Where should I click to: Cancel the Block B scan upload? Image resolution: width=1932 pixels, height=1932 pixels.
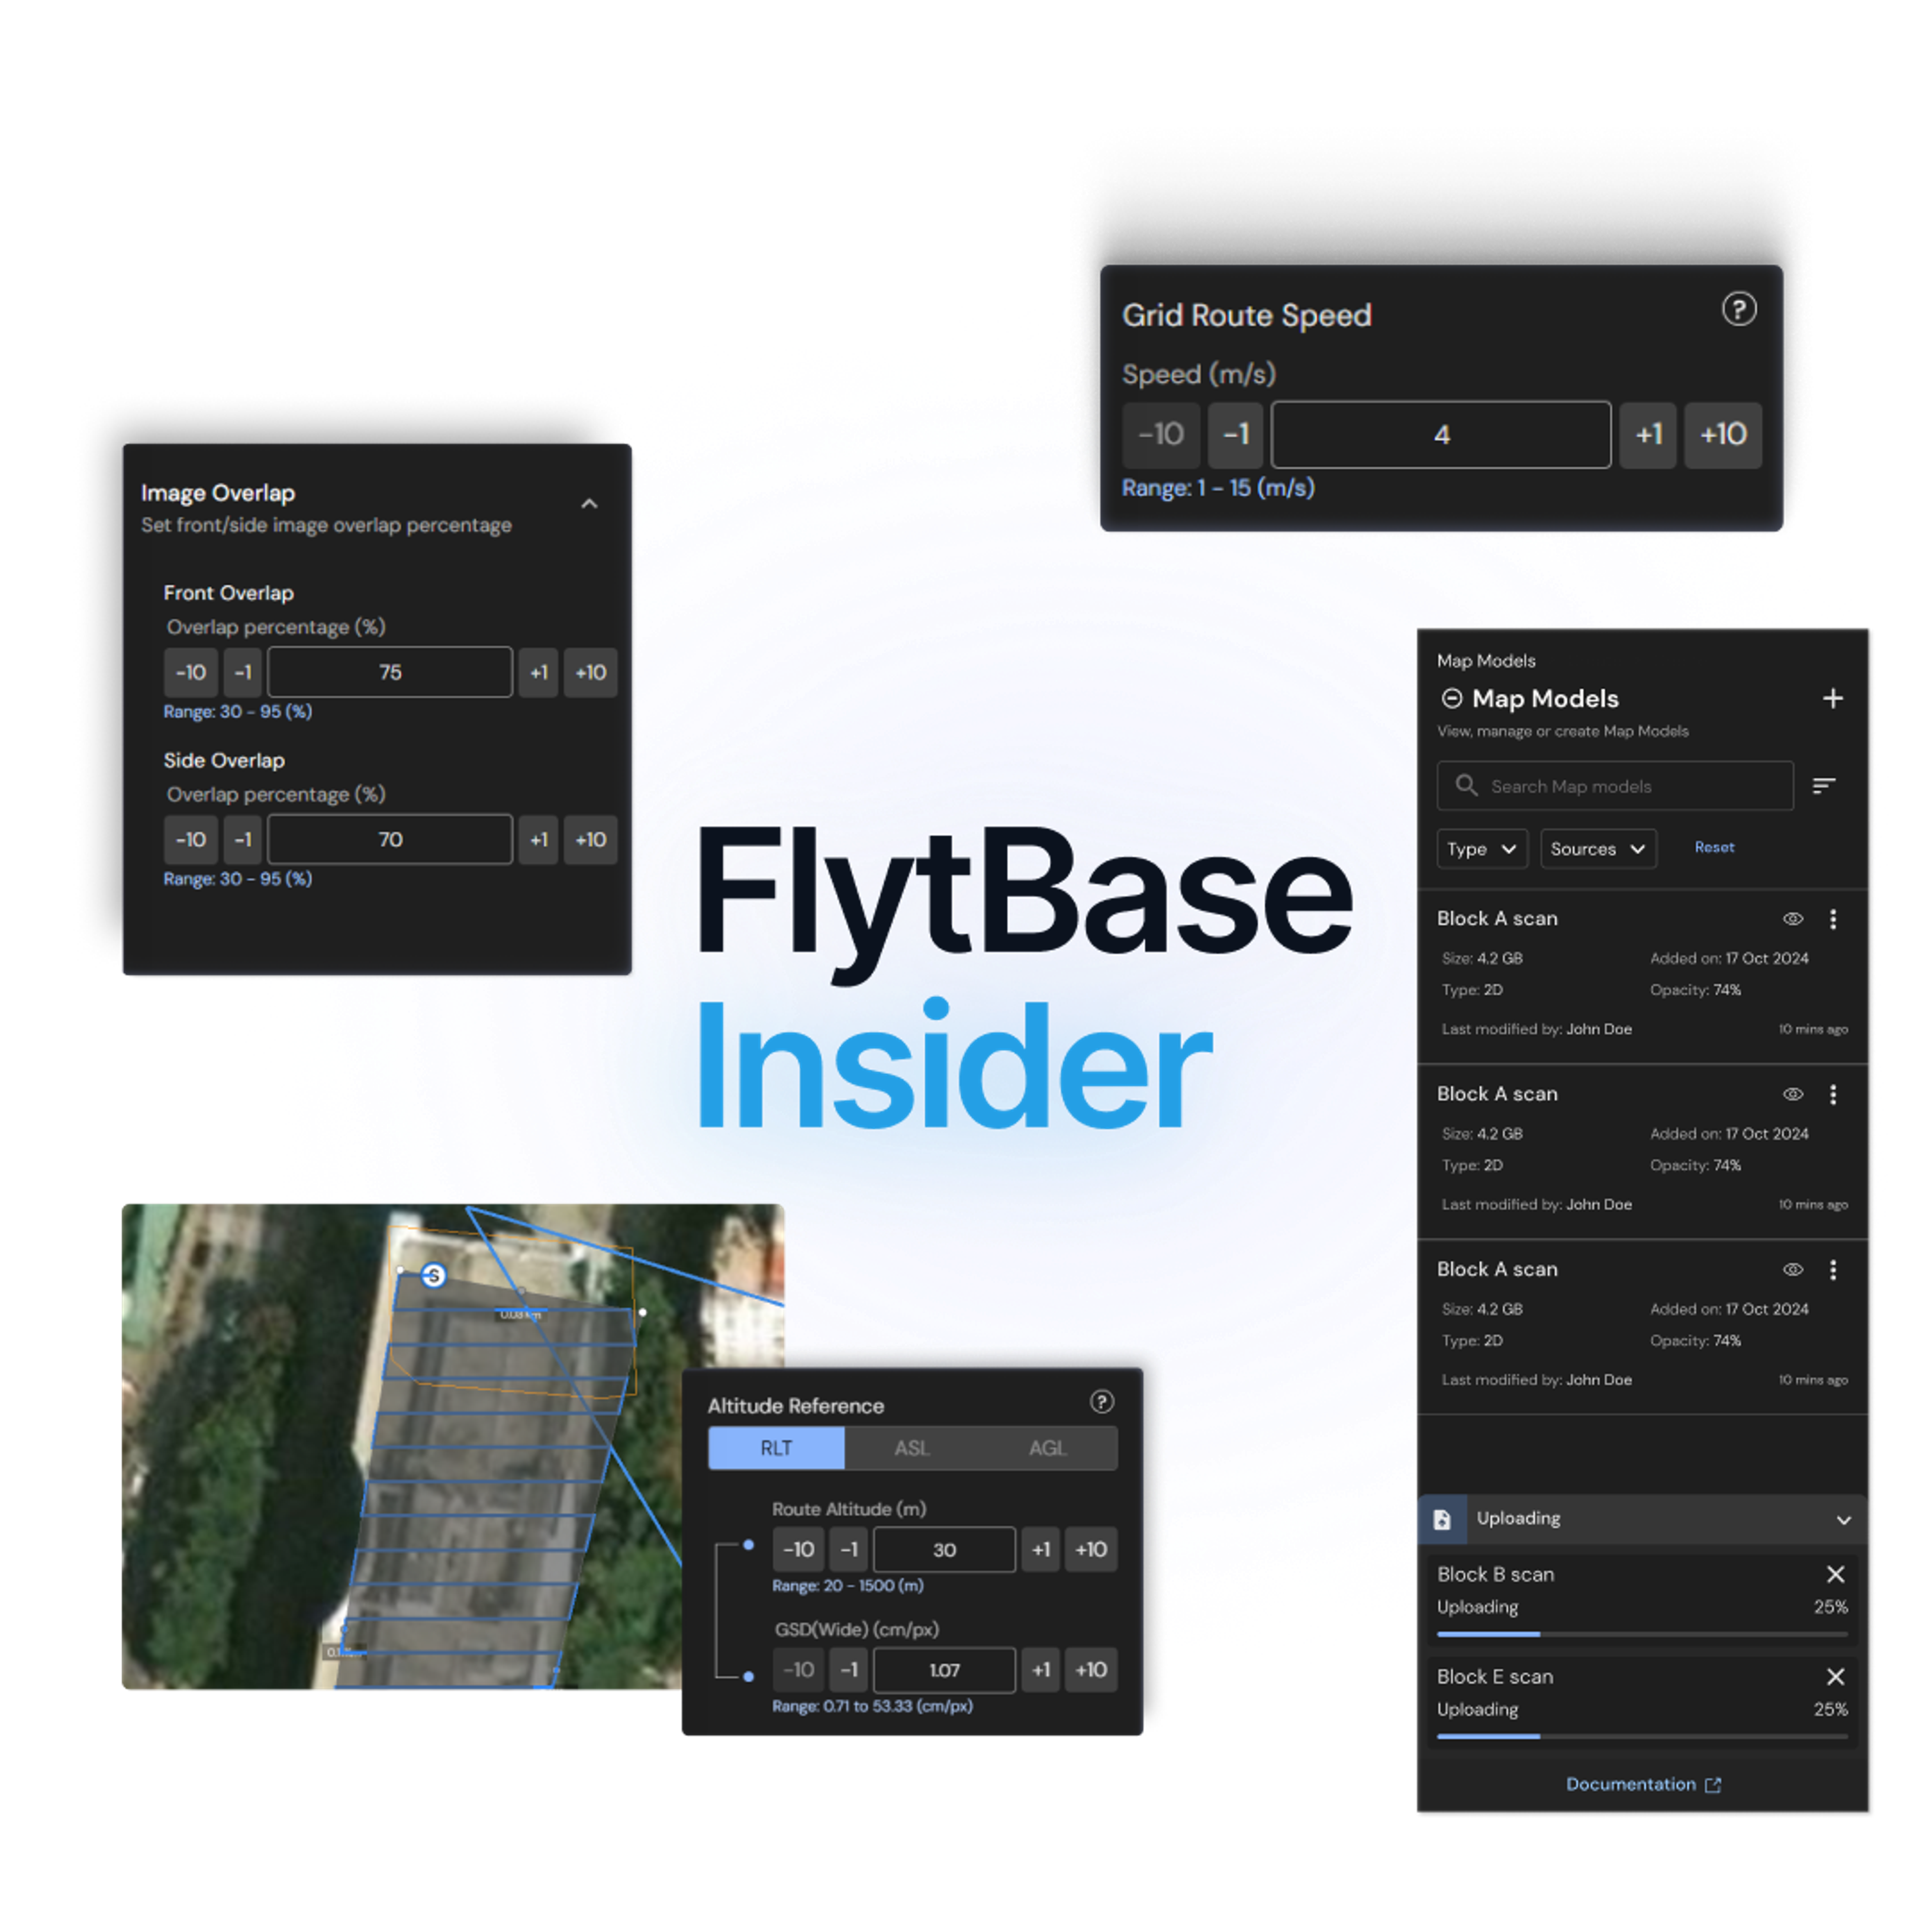pyautogui.click(x=1835, y=1574)
